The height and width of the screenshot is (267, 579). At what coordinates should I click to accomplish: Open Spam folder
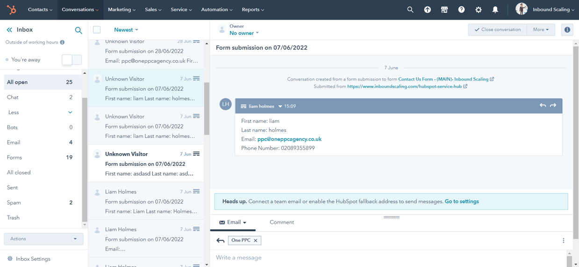(x=40, y=203)
